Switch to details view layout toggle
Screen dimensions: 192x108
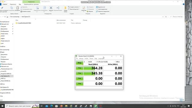coord(181,100)
